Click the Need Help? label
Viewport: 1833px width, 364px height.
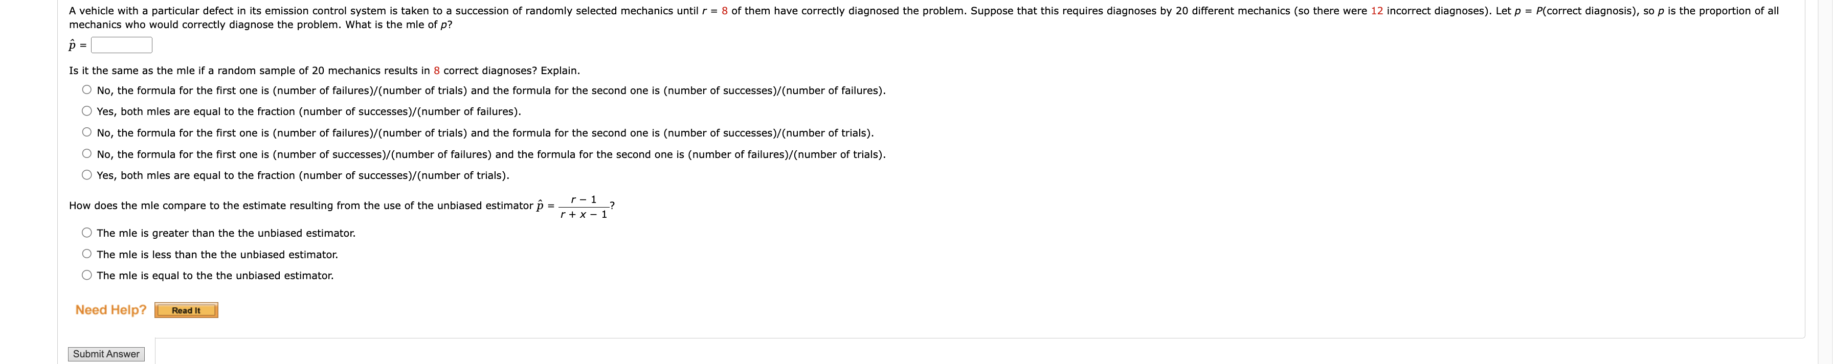point(110,309)
